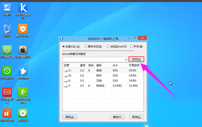202x127 pixels.
Task: Click the 取消(C) cancel button
Action: click(x=137, y=117)
